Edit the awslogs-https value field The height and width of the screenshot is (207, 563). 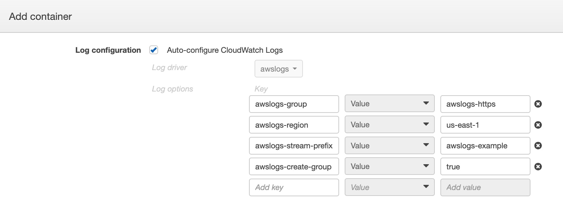click(485, 104)
